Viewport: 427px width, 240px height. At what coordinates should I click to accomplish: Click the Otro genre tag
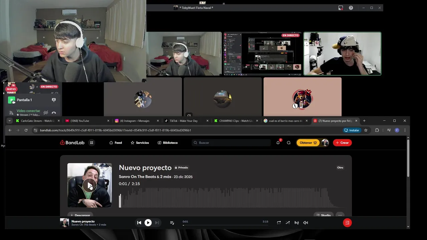pos(340,168)
